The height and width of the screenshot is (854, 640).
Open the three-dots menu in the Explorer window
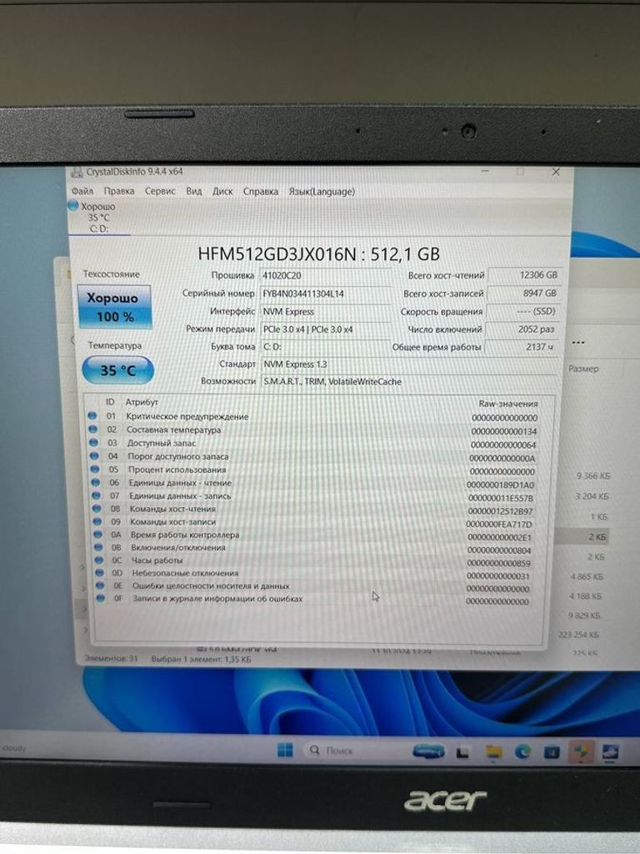pos(578,343)
